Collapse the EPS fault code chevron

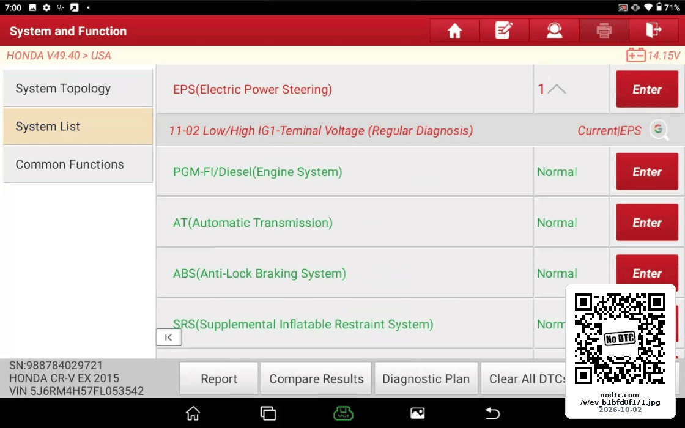557,89
